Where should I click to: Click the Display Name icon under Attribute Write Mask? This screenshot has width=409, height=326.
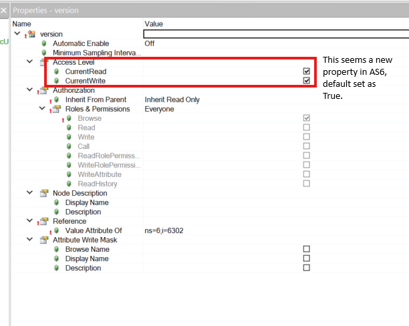click(56, 259)
